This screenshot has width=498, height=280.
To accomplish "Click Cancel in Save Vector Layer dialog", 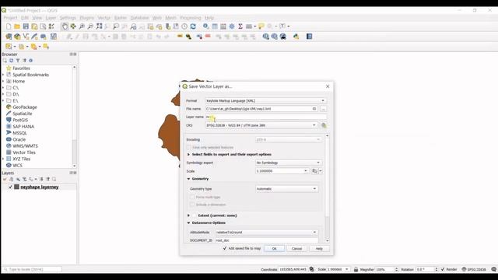I will (x=296, y=249).
